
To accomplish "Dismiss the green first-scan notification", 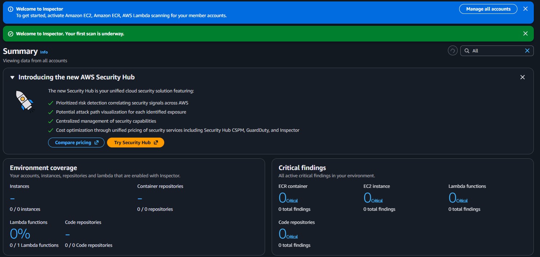I will [x=525, y=33].
